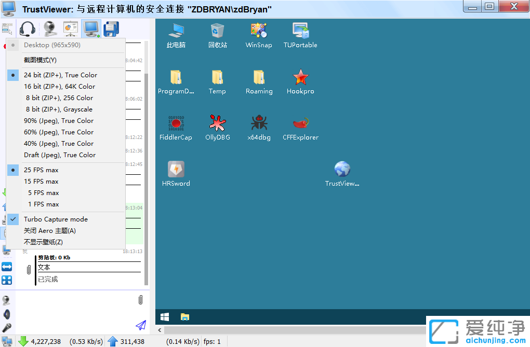Image resolution: width=530 pixels, height=347 pixels.
Task: Open the presentation/demo mode tool
Action: pyautogui.click(x=70, y=29)
